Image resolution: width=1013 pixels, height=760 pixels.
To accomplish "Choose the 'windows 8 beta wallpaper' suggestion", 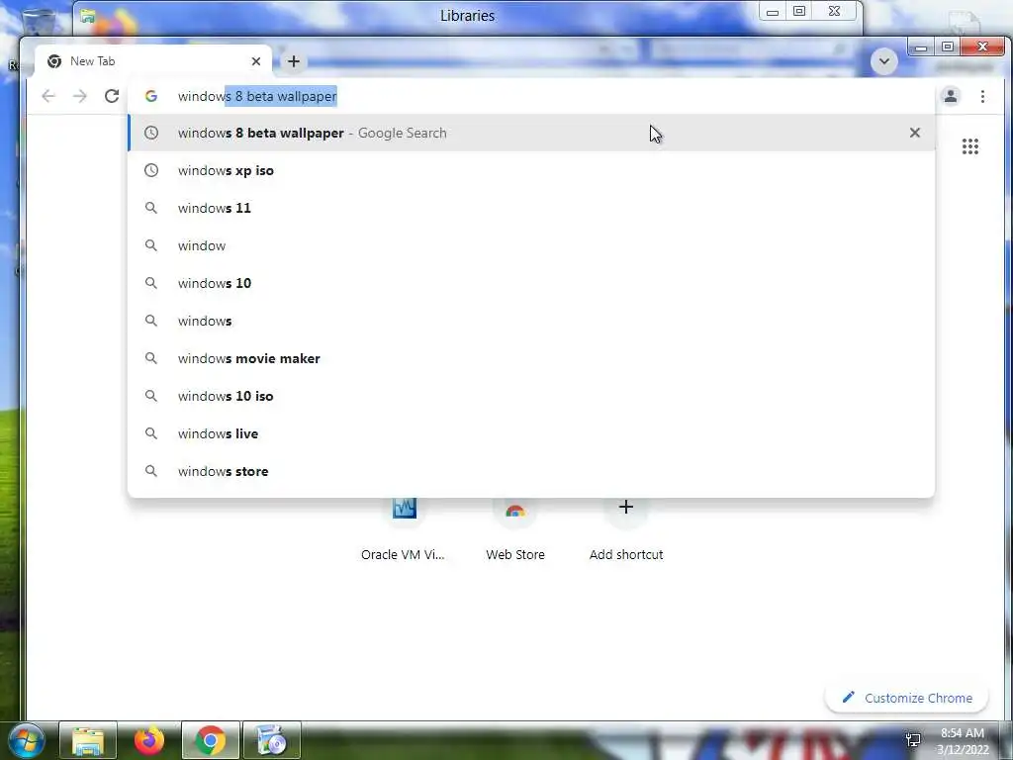I will tap(531, 133).
